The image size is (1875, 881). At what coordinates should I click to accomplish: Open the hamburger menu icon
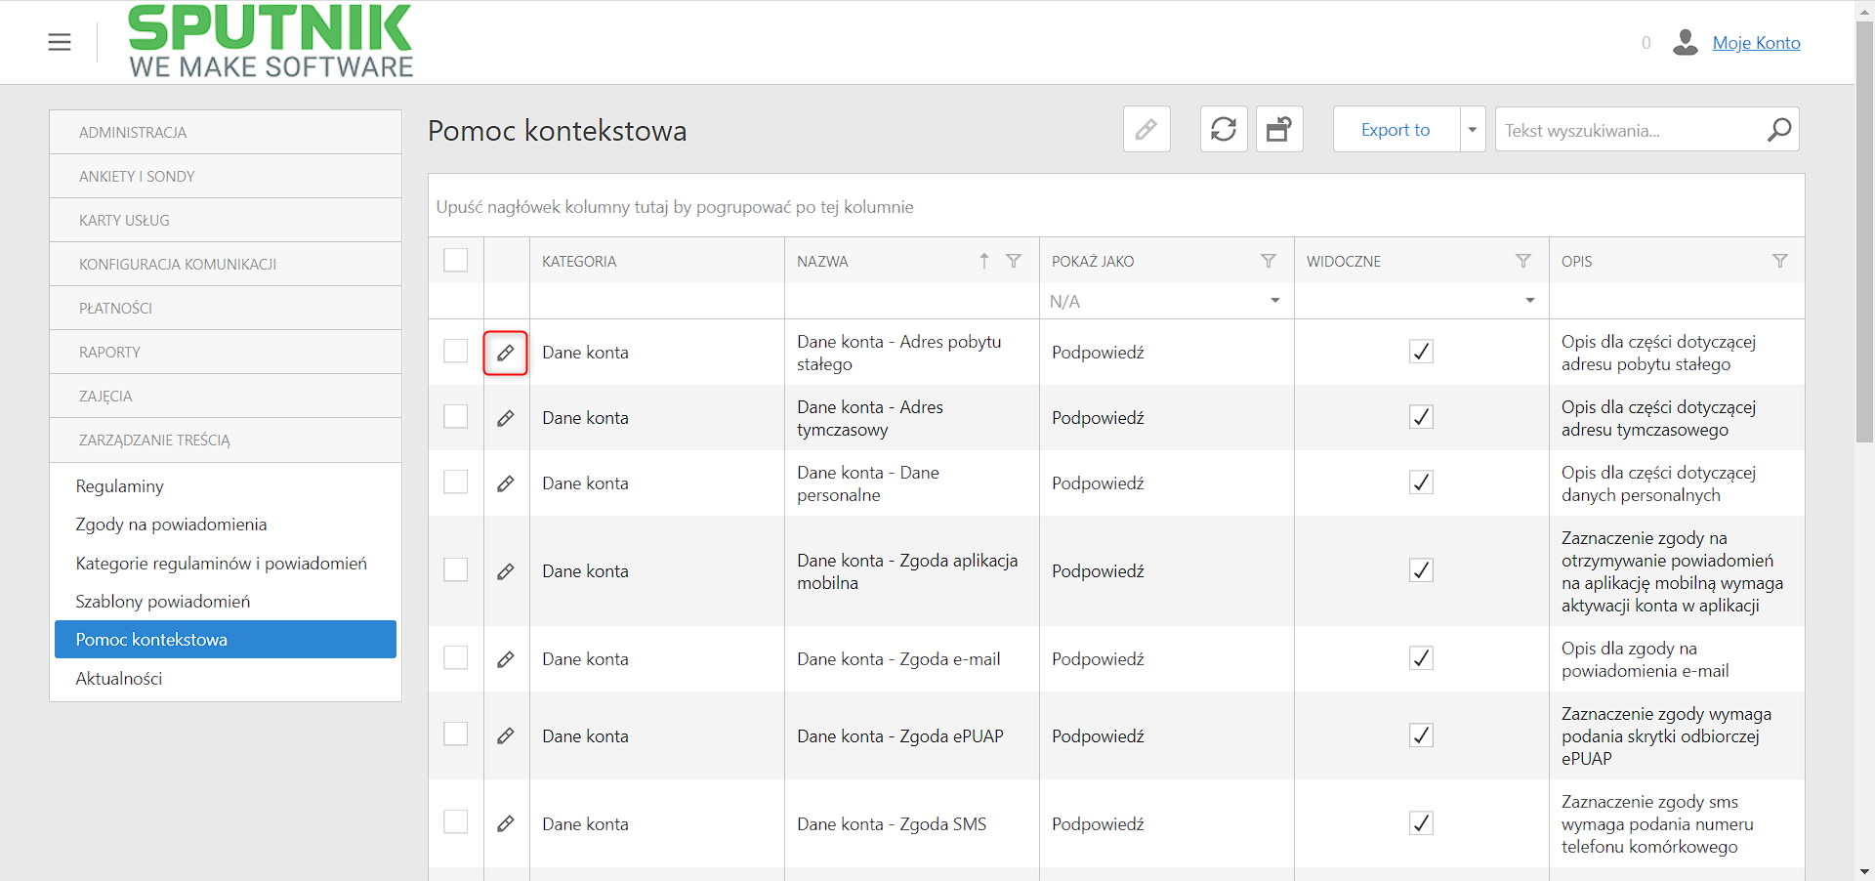pyautogui.click(x=60, y=42)
